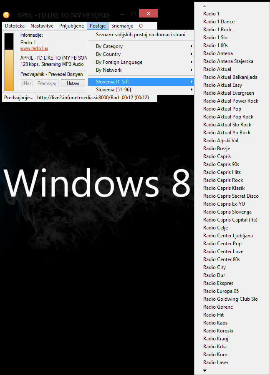
Task: Open the Priljubljene menu
Action: 72,26
